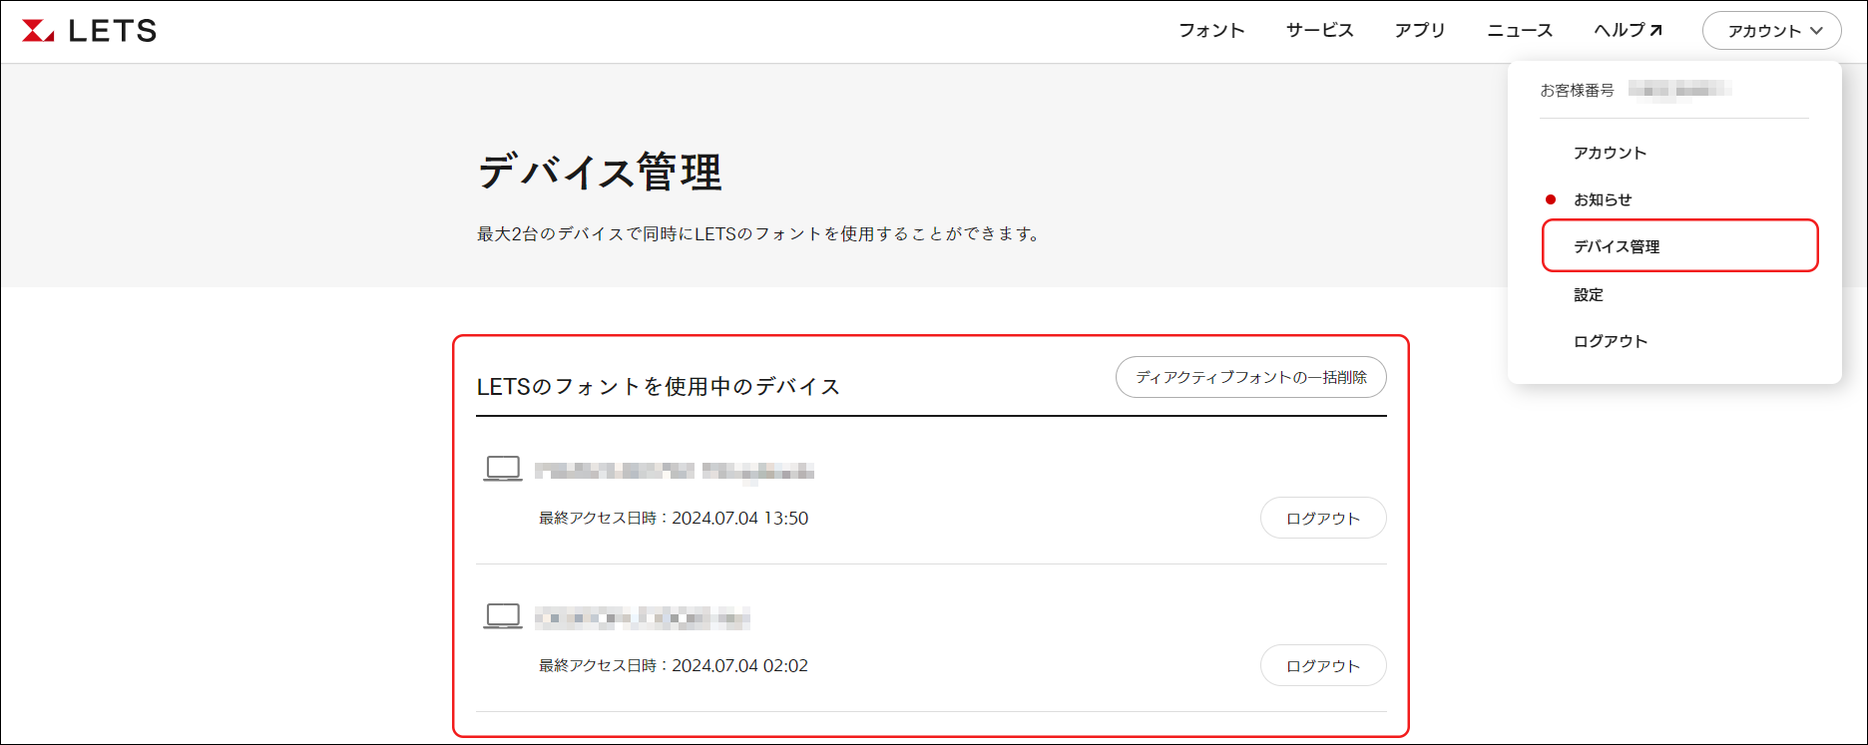The height and width of the screenshot is (745, 1868).
Task: Collapse the アカウント dropdown button
Action: click(x=1771, y=31)
